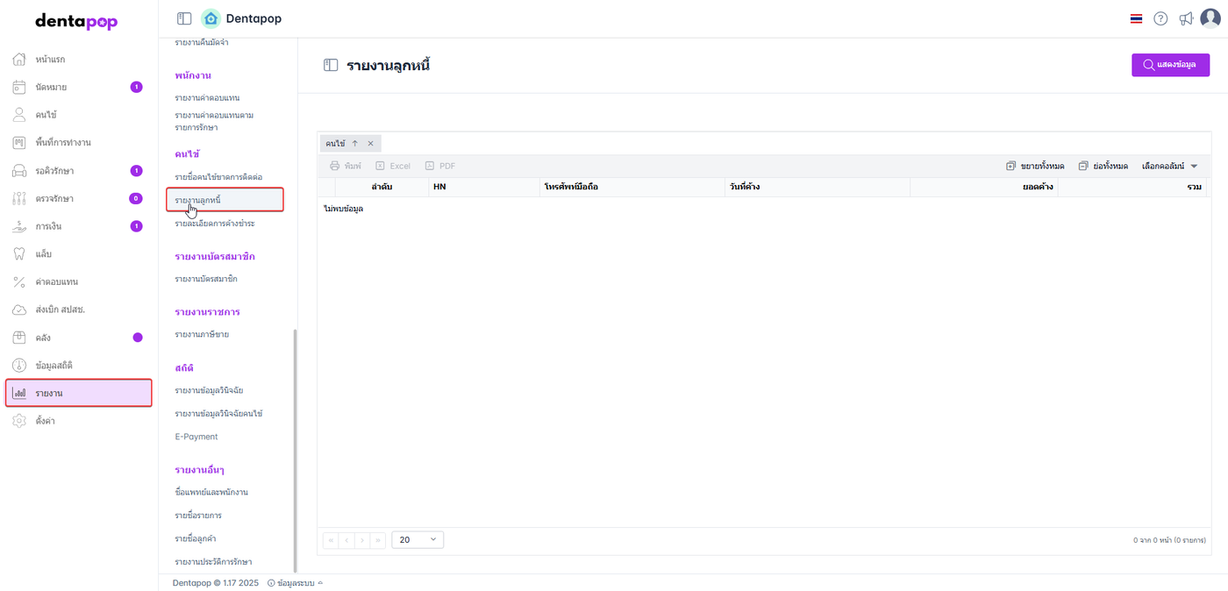
Task: Open รายงานข้อมูลวินิจฉัยคนไข้ report
Action: (218, 413)
